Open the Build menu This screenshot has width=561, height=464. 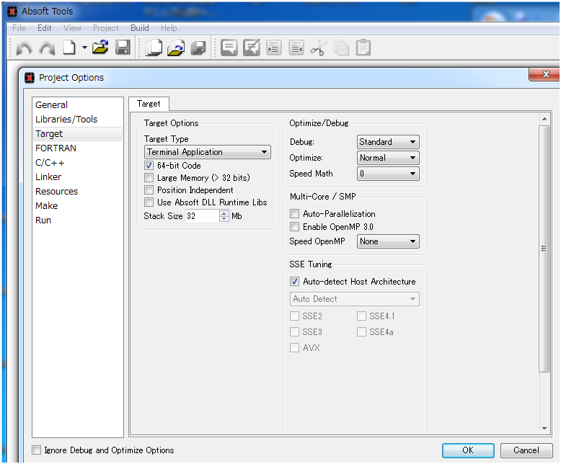point(140,28)
